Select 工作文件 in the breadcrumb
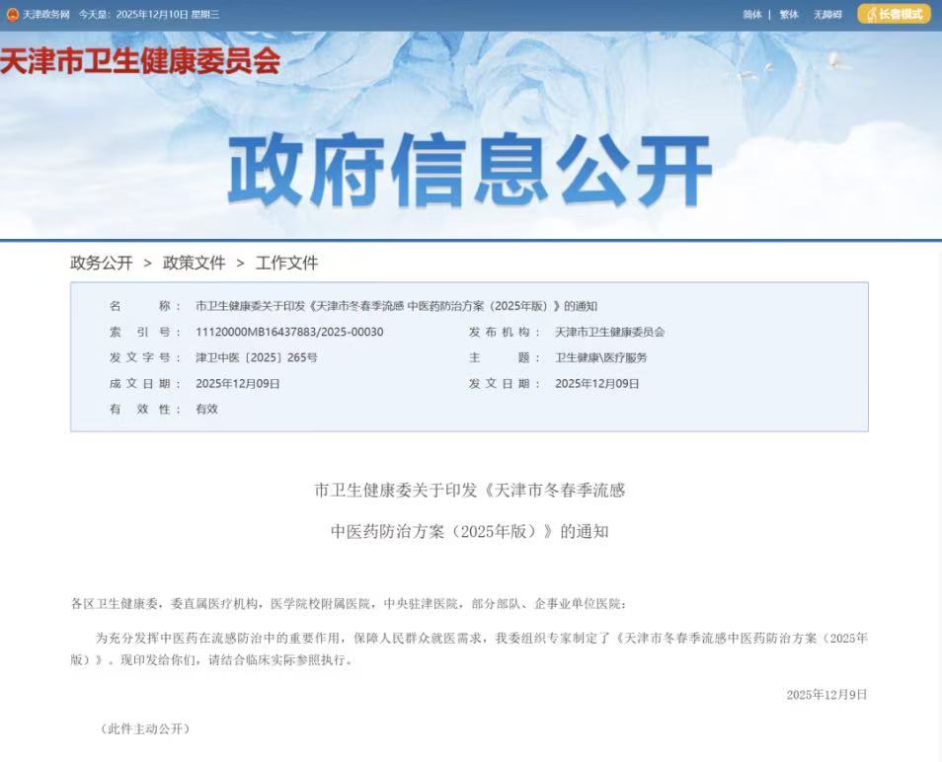Screen dimensions: 942x762 click(286, 263)
